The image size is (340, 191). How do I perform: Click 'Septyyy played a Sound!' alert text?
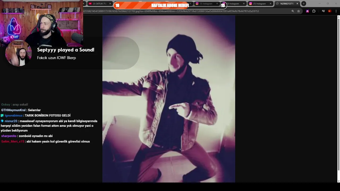(x=66, y=50)
